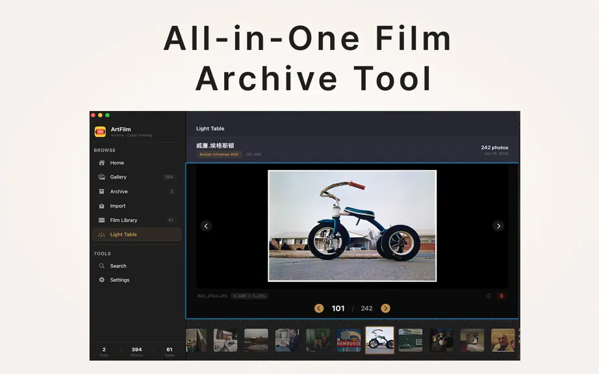
Task: Open the Archive section
Action: [137, 191]
